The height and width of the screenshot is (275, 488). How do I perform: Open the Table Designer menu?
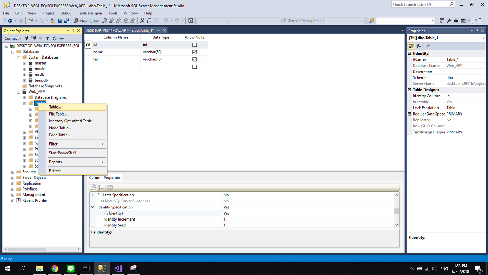90,13
